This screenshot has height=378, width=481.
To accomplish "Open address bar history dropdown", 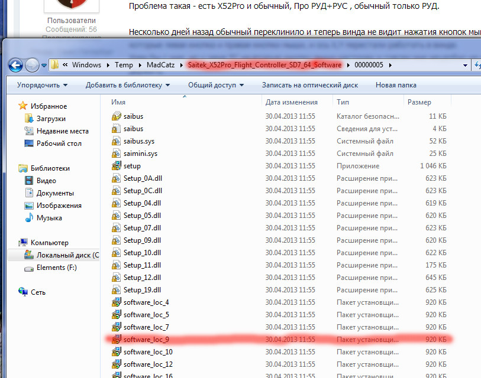I will pos(465,65).
